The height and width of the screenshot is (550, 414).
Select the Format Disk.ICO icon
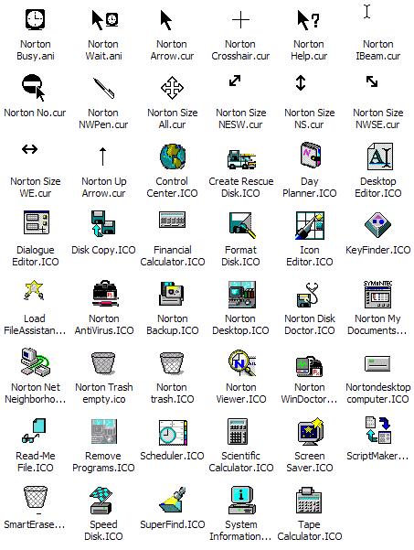coord(242,224)
